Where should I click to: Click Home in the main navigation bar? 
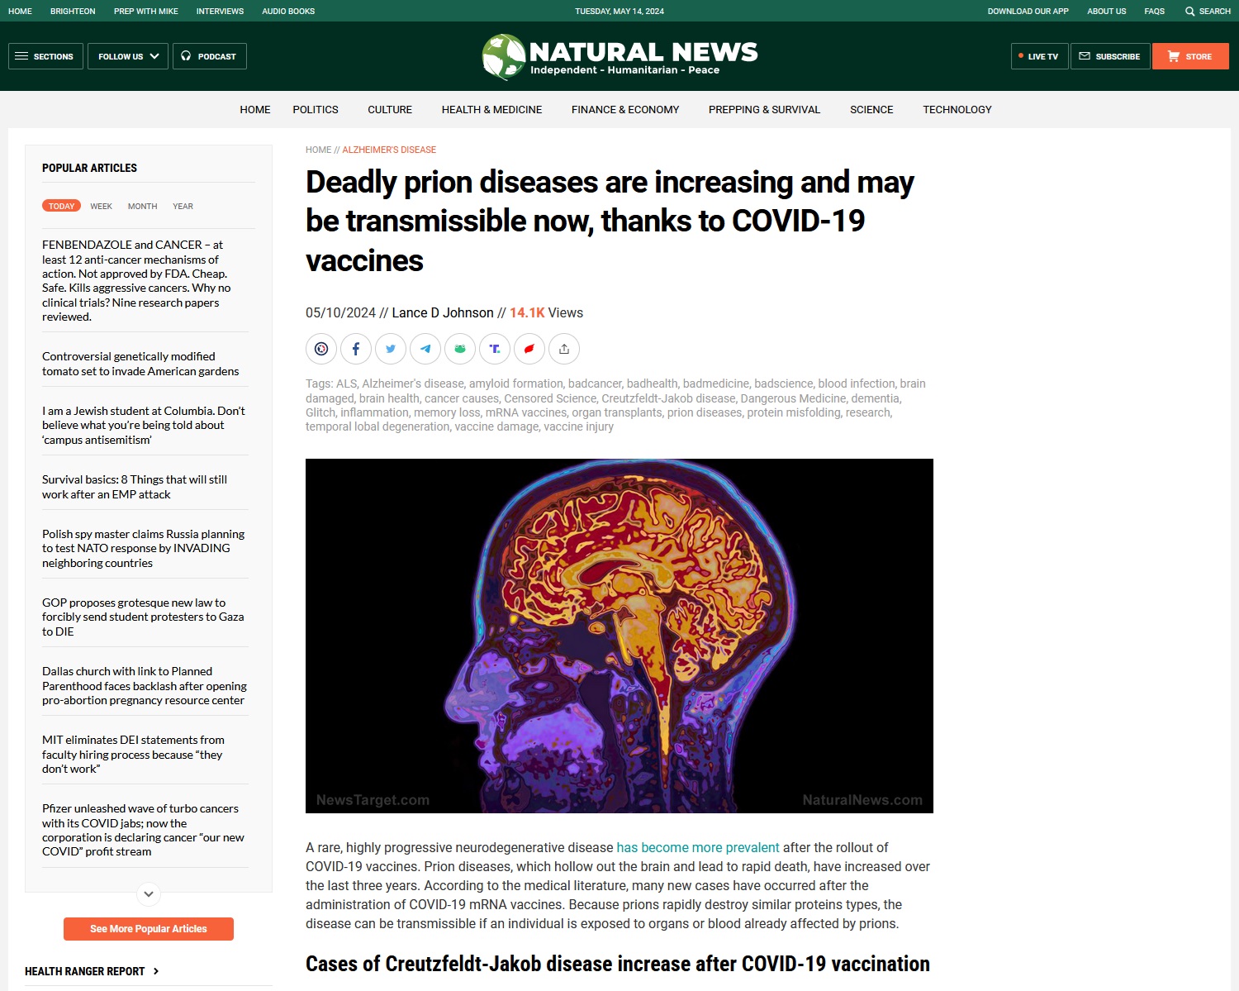255,109
